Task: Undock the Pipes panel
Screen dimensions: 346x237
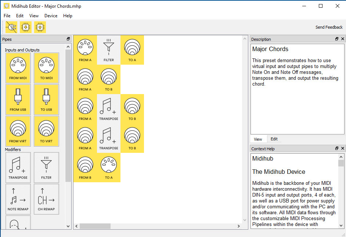Action: pyautogui.click(x=68, y=39)
